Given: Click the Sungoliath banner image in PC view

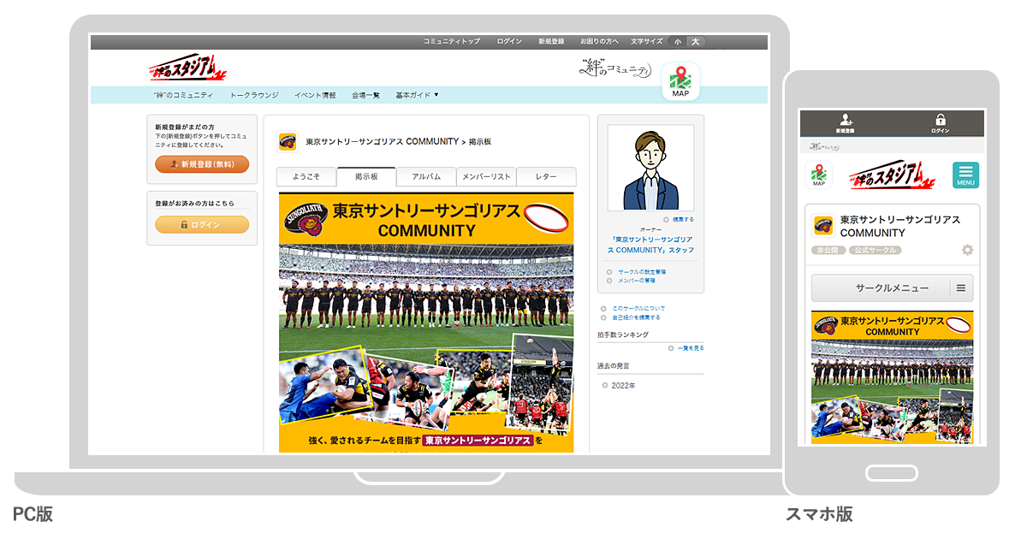Looking at the screenshot, I should click(x=426, y=323).
